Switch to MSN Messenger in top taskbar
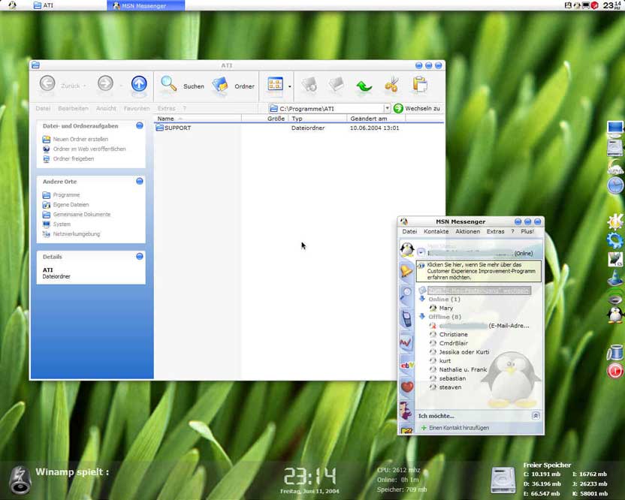Screen dimensions: 625x500 (x=146, y=5)
